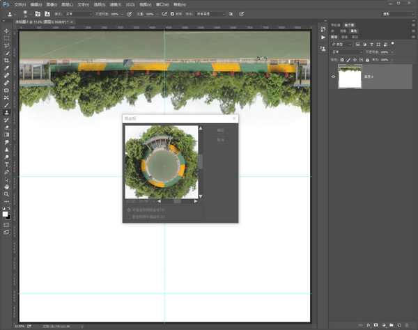This screenshot has width=418, height=330.
Task: Select the Pen tool
Action: [x=6, y=172]
